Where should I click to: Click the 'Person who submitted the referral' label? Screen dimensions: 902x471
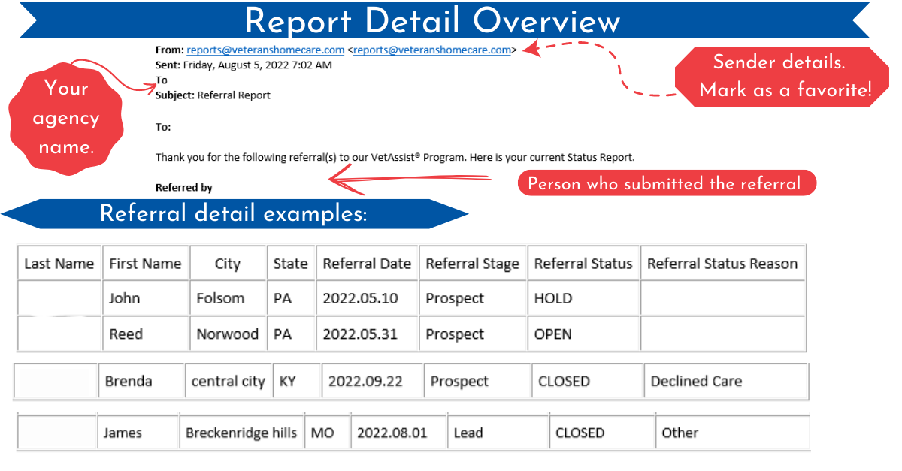click(666, 183)
